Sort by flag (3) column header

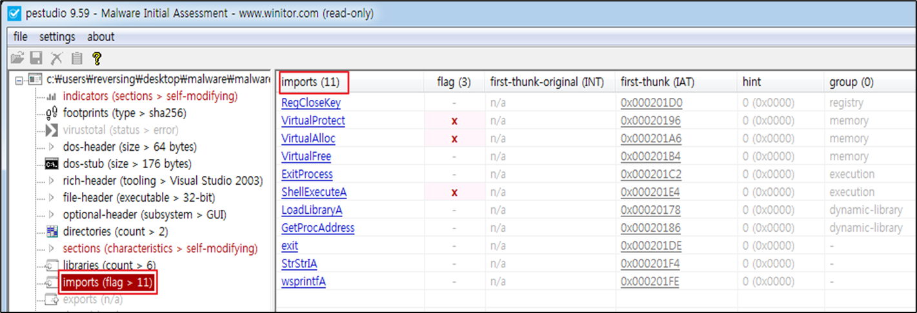point(454,82)
